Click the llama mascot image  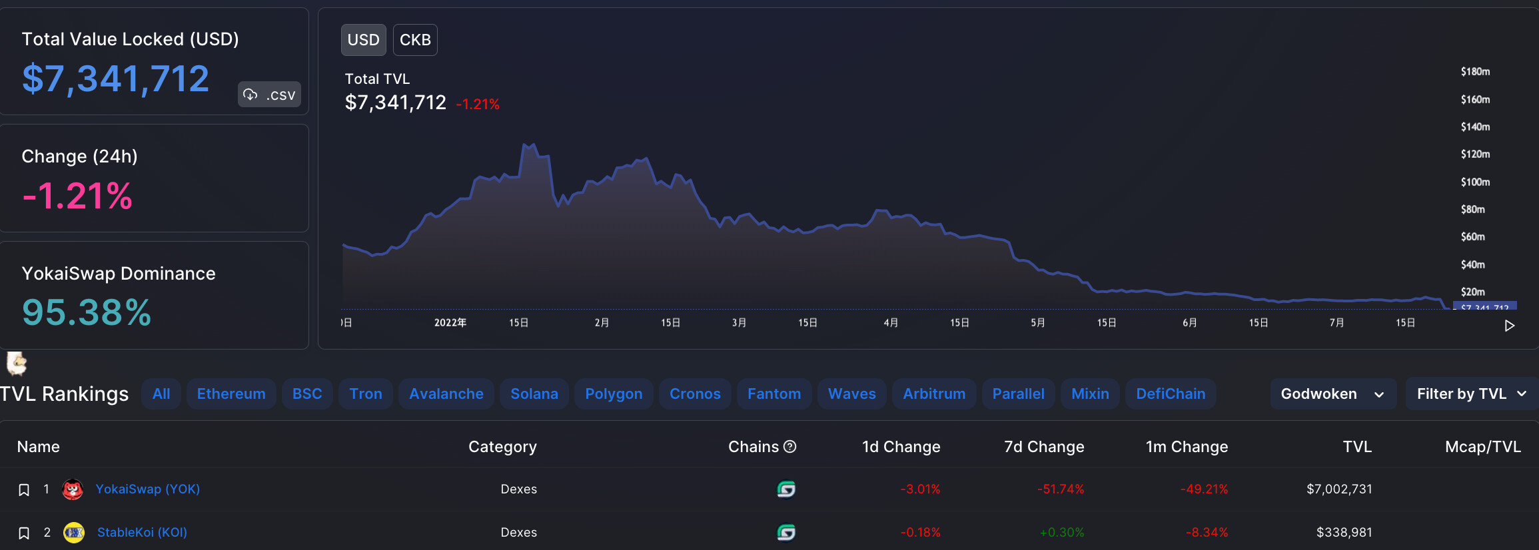point(16,364)
